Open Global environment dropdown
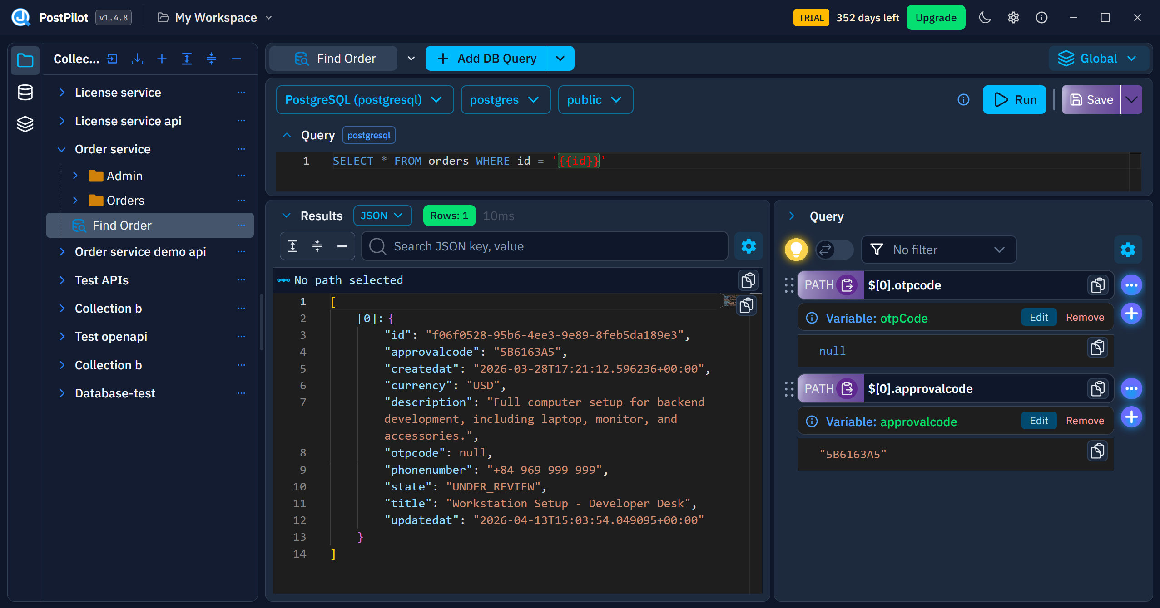This screenshot has height=608, width=1160. coord(1098,59)
